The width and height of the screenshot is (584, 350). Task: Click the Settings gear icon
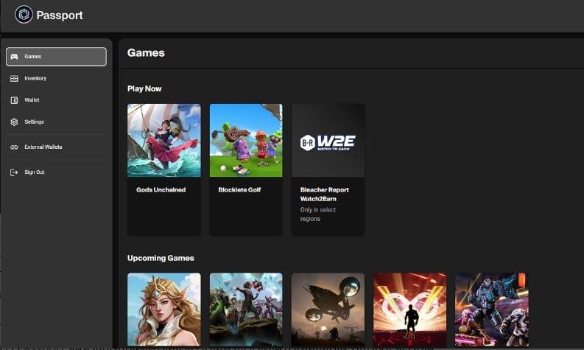click(x=14, y=122)
